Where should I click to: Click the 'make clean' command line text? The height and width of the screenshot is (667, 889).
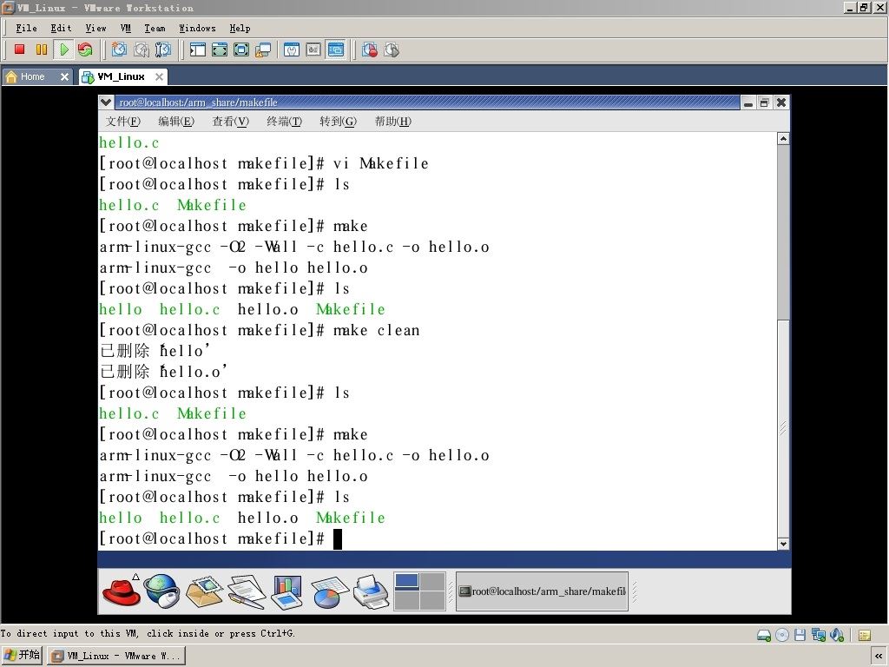click(377, 330)
